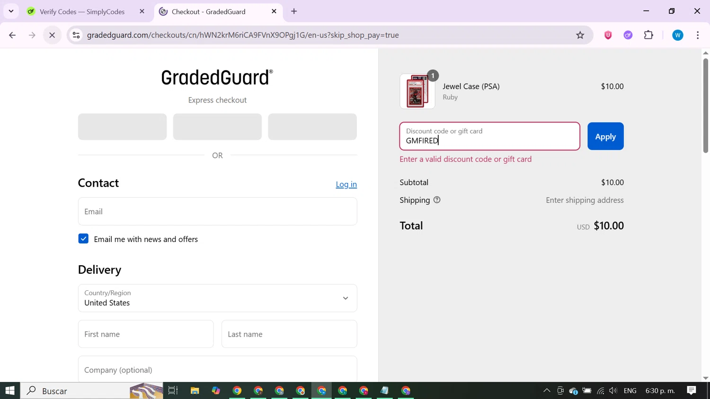Viewport: 710px width, 399px height.
Task: Click the 'Enter a valid discount code' error text
Action: coord(465,159)
